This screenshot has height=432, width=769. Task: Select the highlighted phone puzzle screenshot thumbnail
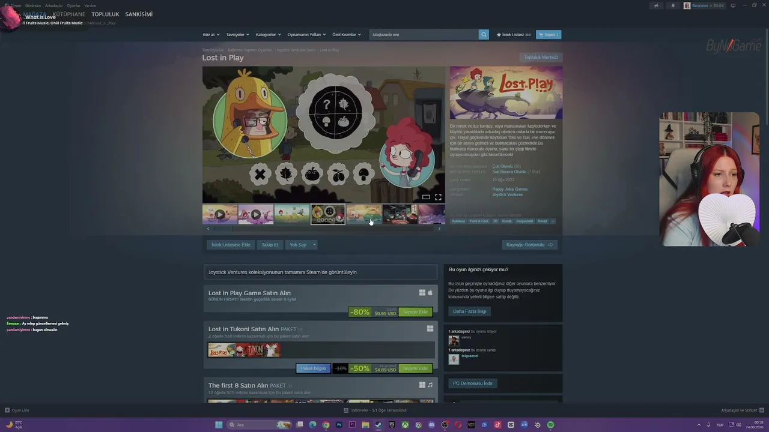coord(328,214)
